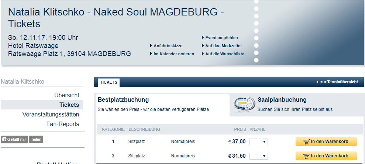The width and height of the screenshot is (365, 164).
Task: Switch to the TICKETS tab
Action: (109, 82)
